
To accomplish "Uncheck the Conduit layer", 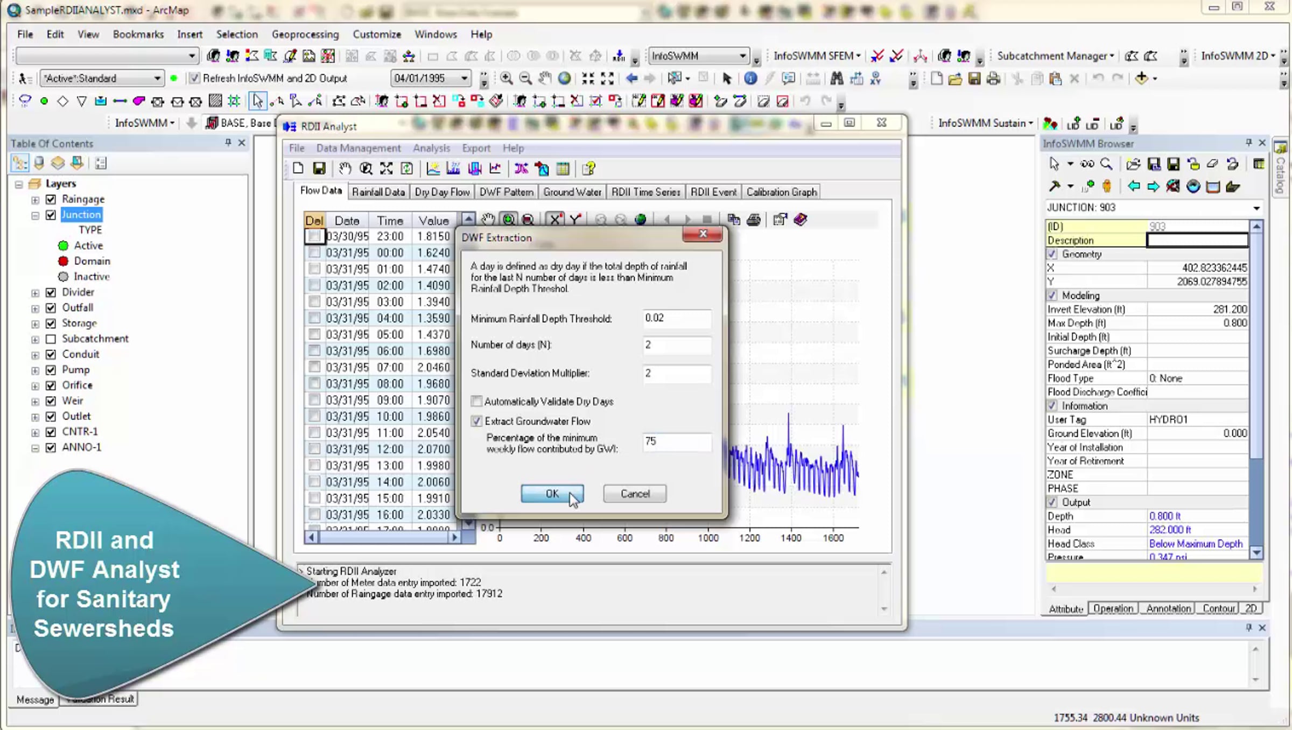I will 51,354.
